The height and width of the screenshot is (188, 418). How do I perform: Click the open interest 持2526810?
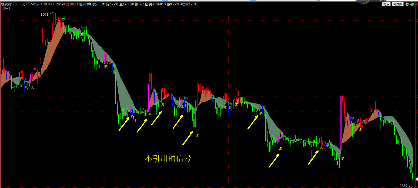tap(158, 4)
